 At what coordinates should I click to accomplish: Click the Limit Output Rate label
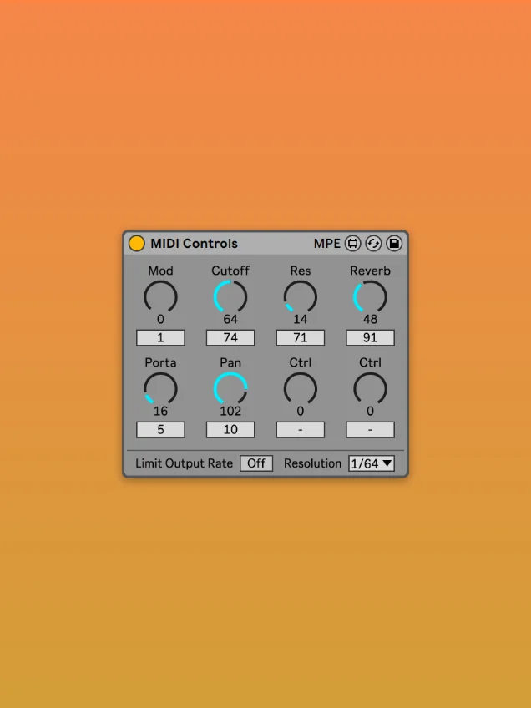(185, 463)
